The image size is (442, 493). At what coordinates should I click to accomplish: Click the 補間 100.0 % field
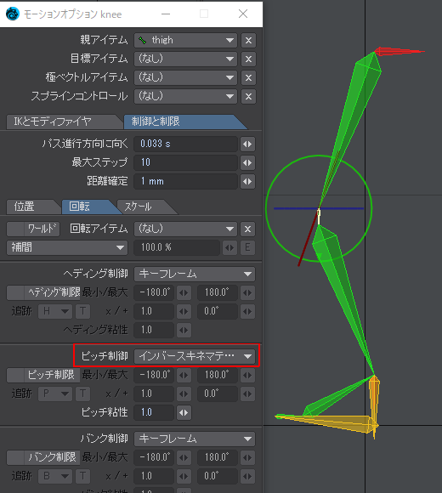click(x=177, y=247)
